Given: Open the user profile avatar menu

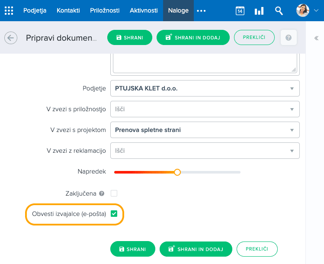Looking at the screenshot, I should coord(307,11).
